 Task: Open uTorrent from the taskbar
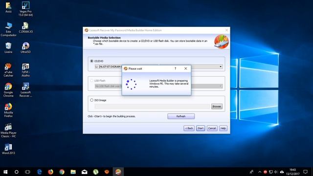click(96, 172)
